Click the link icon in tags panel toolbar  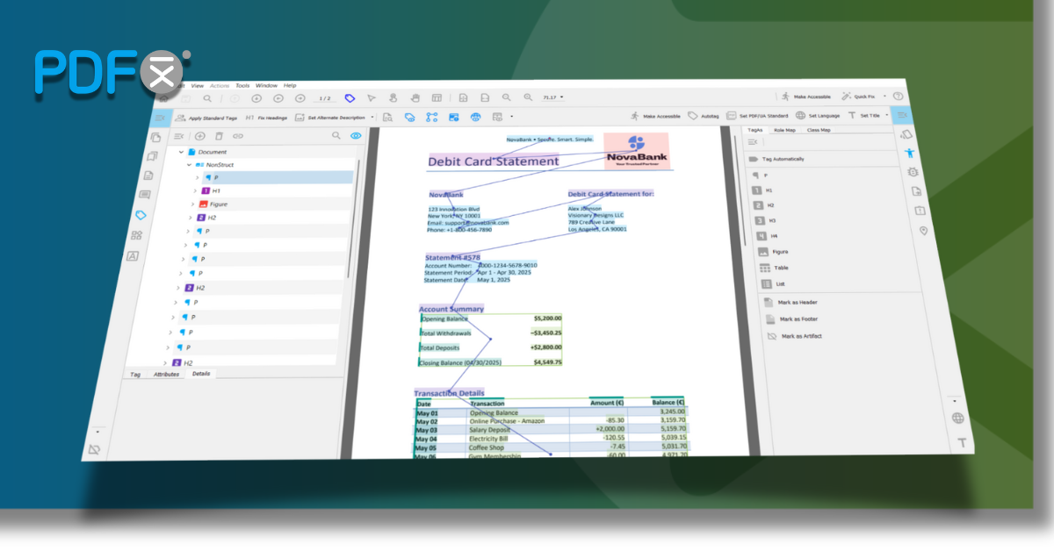coord(237,136)
